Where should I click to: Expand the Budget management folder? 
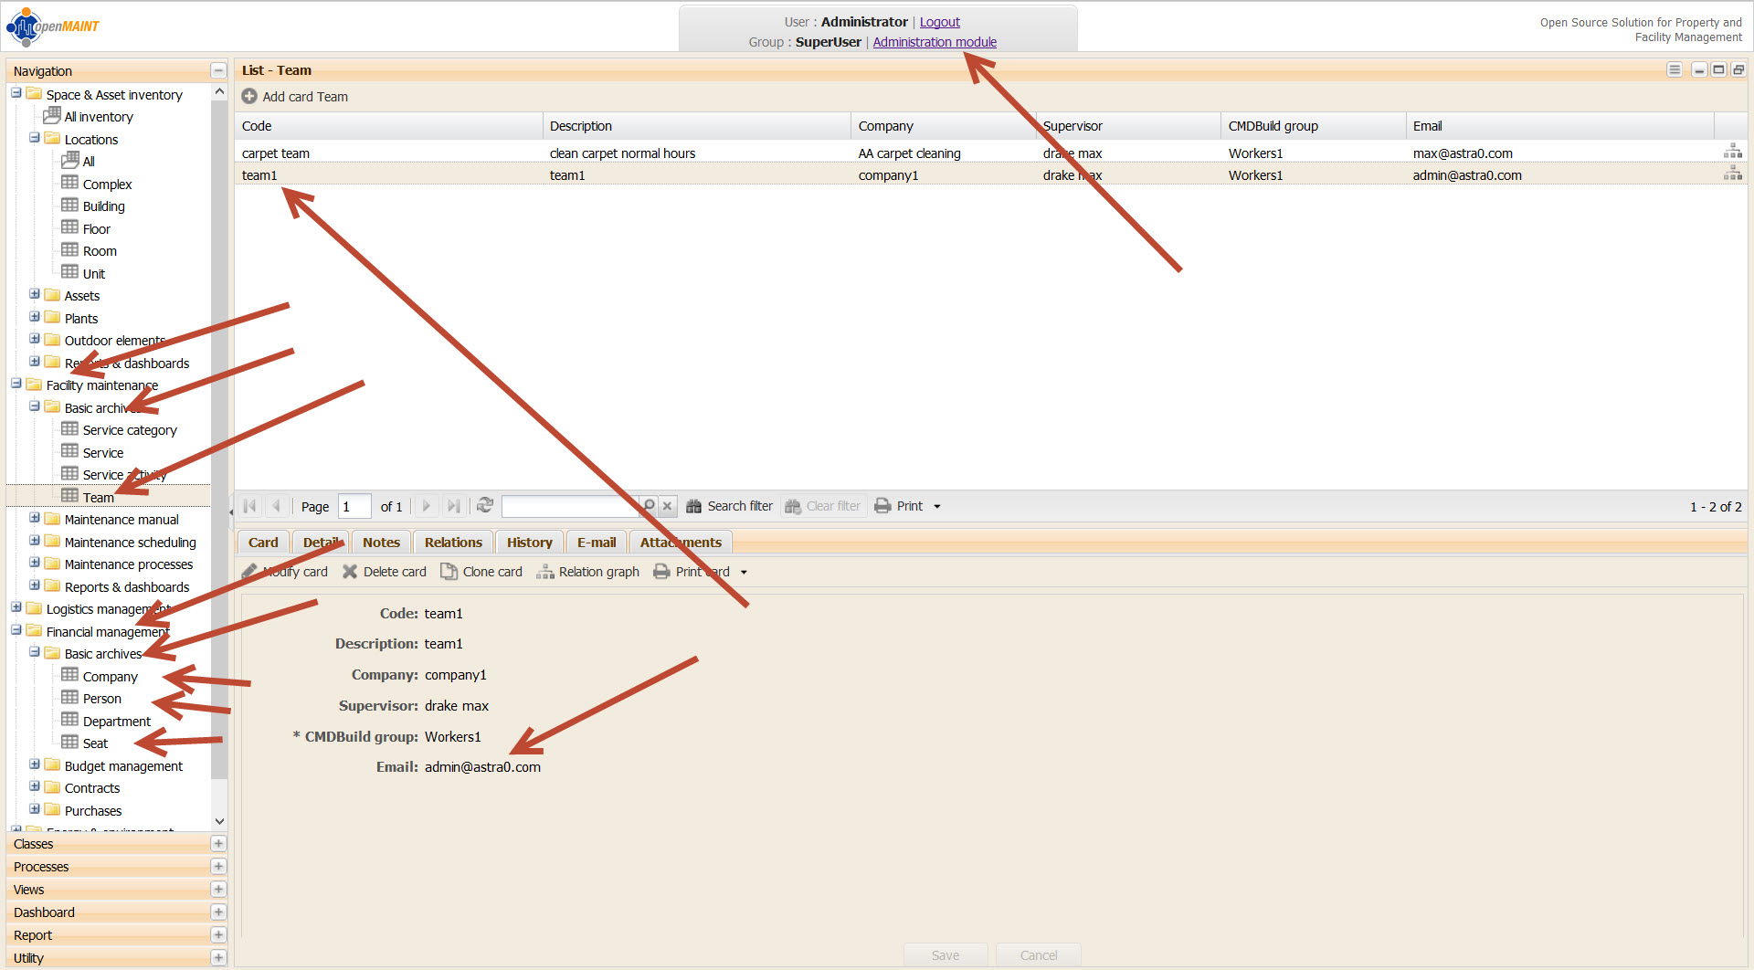coord(35,765)
